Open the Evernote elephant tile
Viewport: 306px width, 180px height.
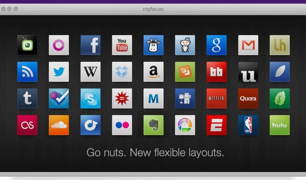point(154,125)
